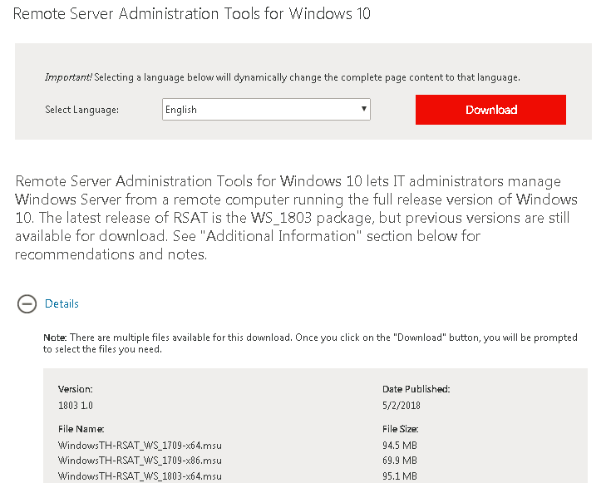Click file name WindowsTH-RSAT_WS_1803-x64.msu
Image resolution: width=611 pixels, height=483 pixels.
point(140,476)
